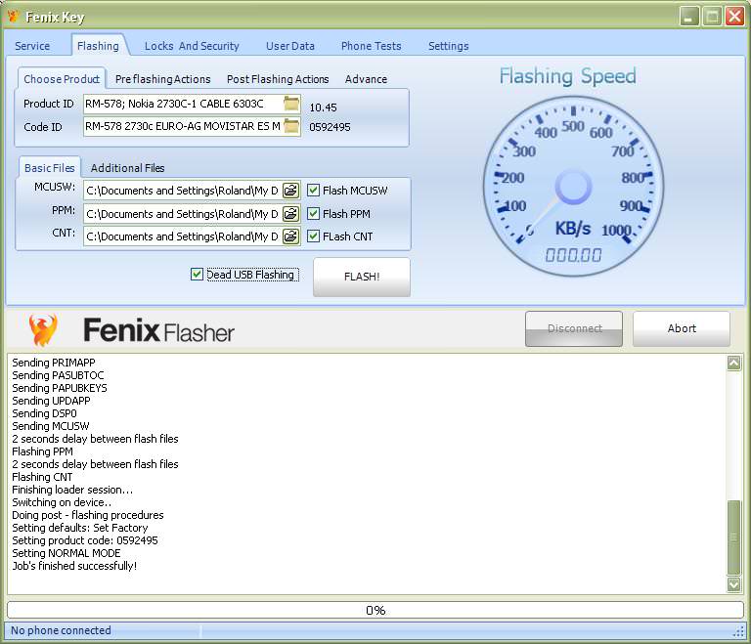The height and width of the screenshot is (644, 751).
Task: Click product code 0592495 beside Code ID
Action: pyautogui.click(x=330, y=127)
